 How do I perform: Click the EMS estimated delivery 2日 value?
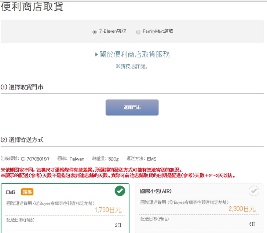coord(118,225)
